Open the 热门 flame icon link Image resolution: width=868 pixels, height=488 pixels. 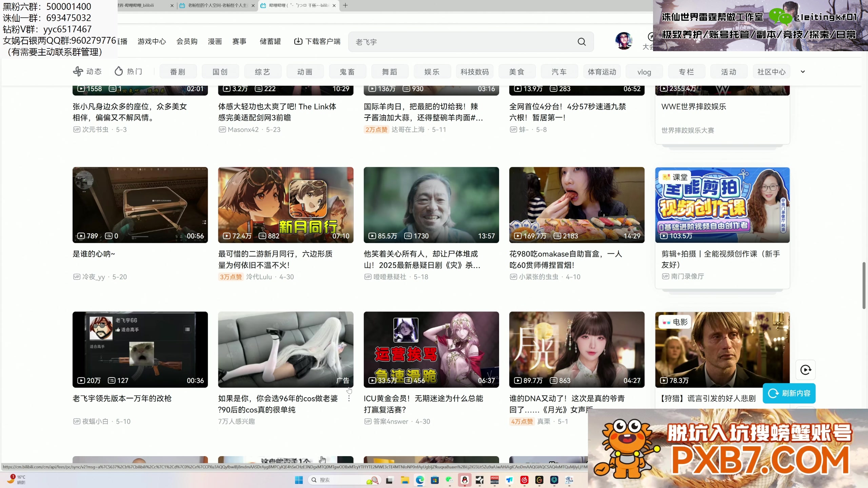click(118, 72)
